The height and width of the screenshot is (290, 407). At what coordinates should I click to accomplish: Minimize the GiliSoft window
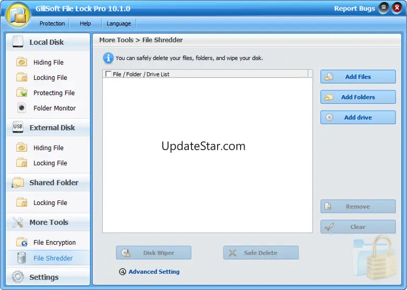point(384,8)
